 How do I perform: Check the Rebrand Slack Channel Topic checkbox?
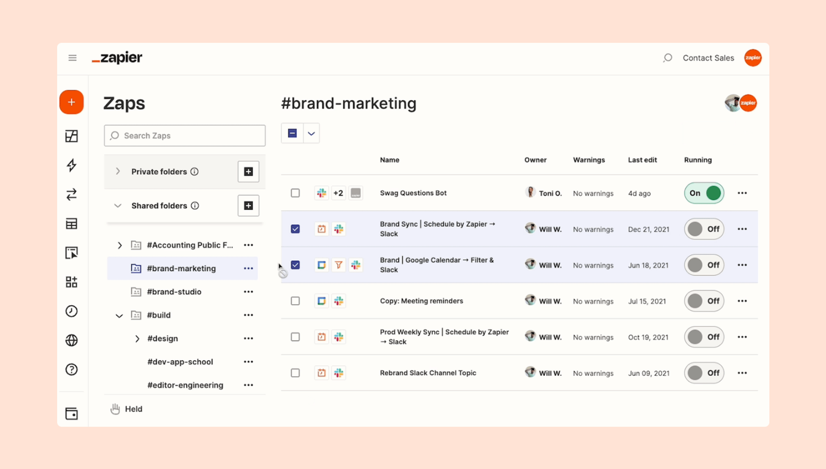point(295,373)
